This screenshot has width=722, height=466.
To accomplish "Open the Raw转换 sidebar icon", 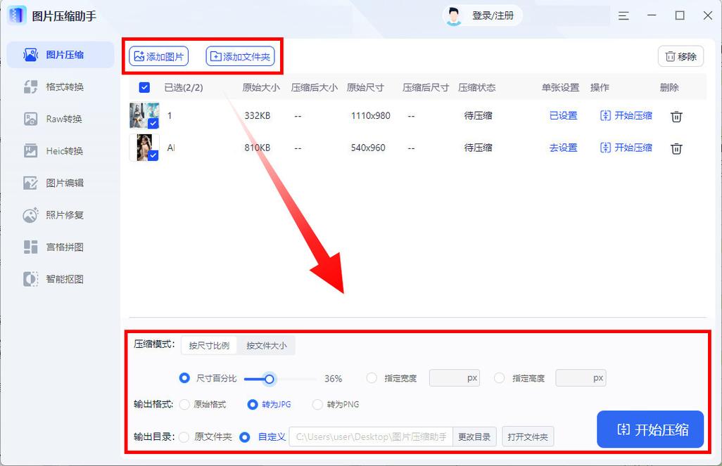I will (31, 119).
